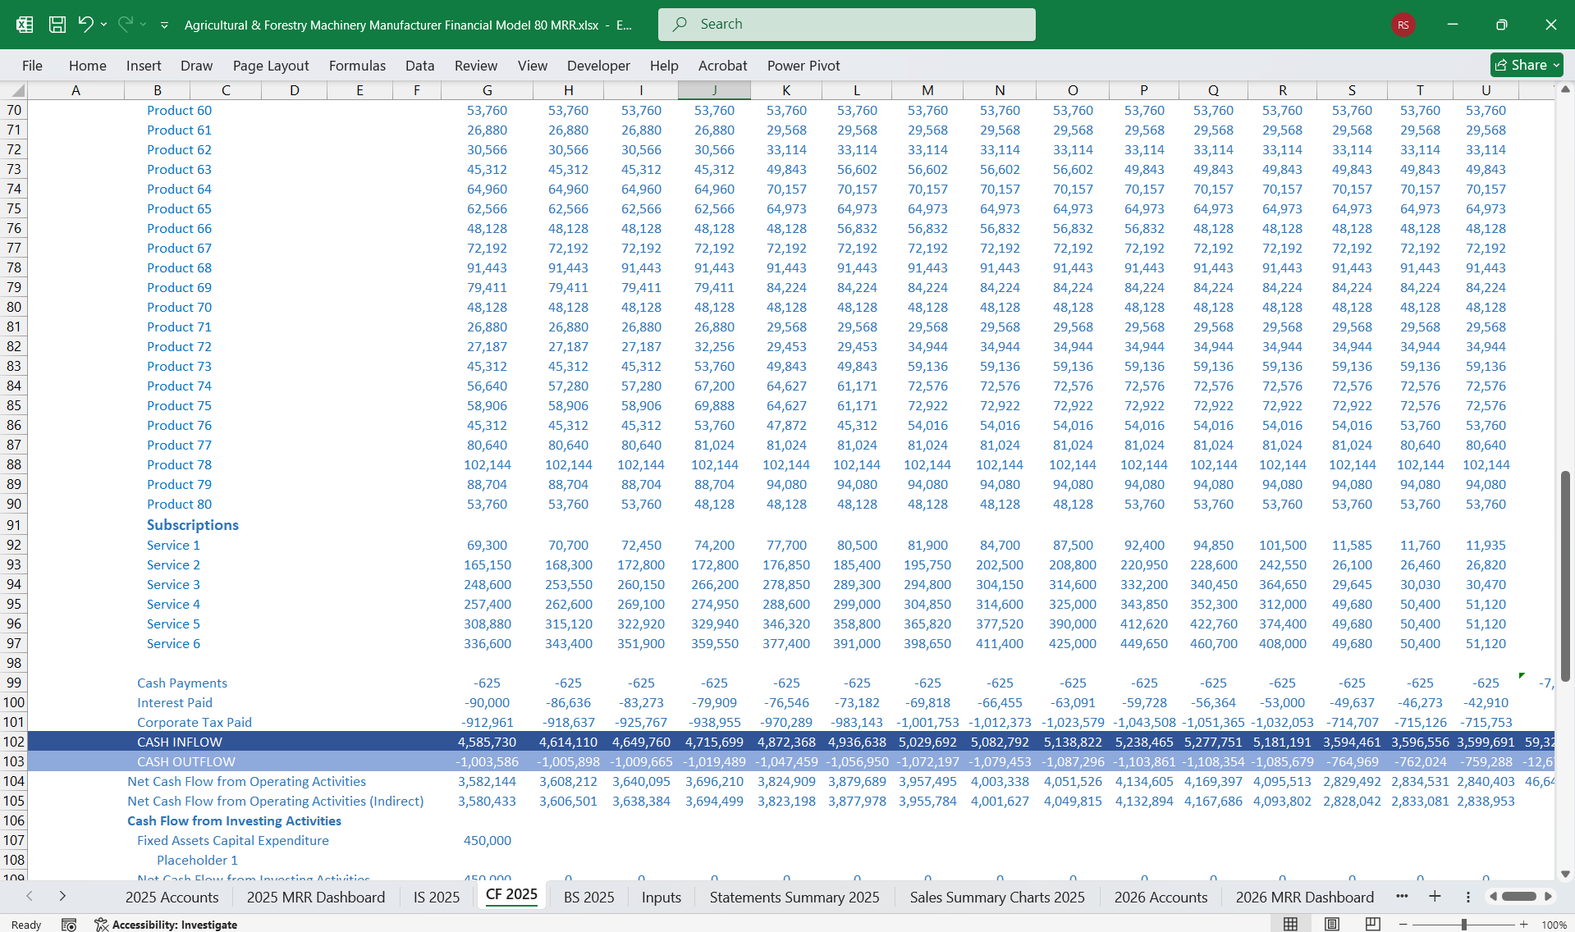Click the Undo icon
Image resolution: width=1575 pixels, height=932 pixels.
point(85,25)
